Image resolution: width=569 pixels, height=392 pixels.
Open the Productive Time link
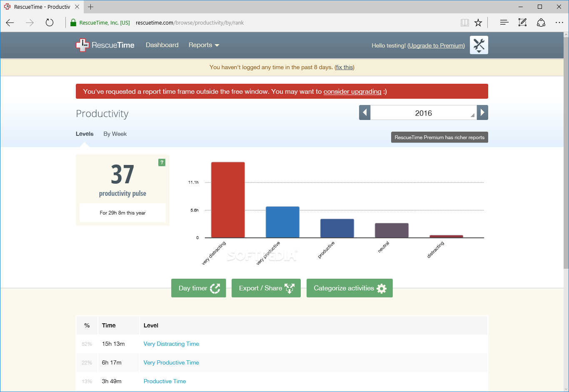click(165, 381)
